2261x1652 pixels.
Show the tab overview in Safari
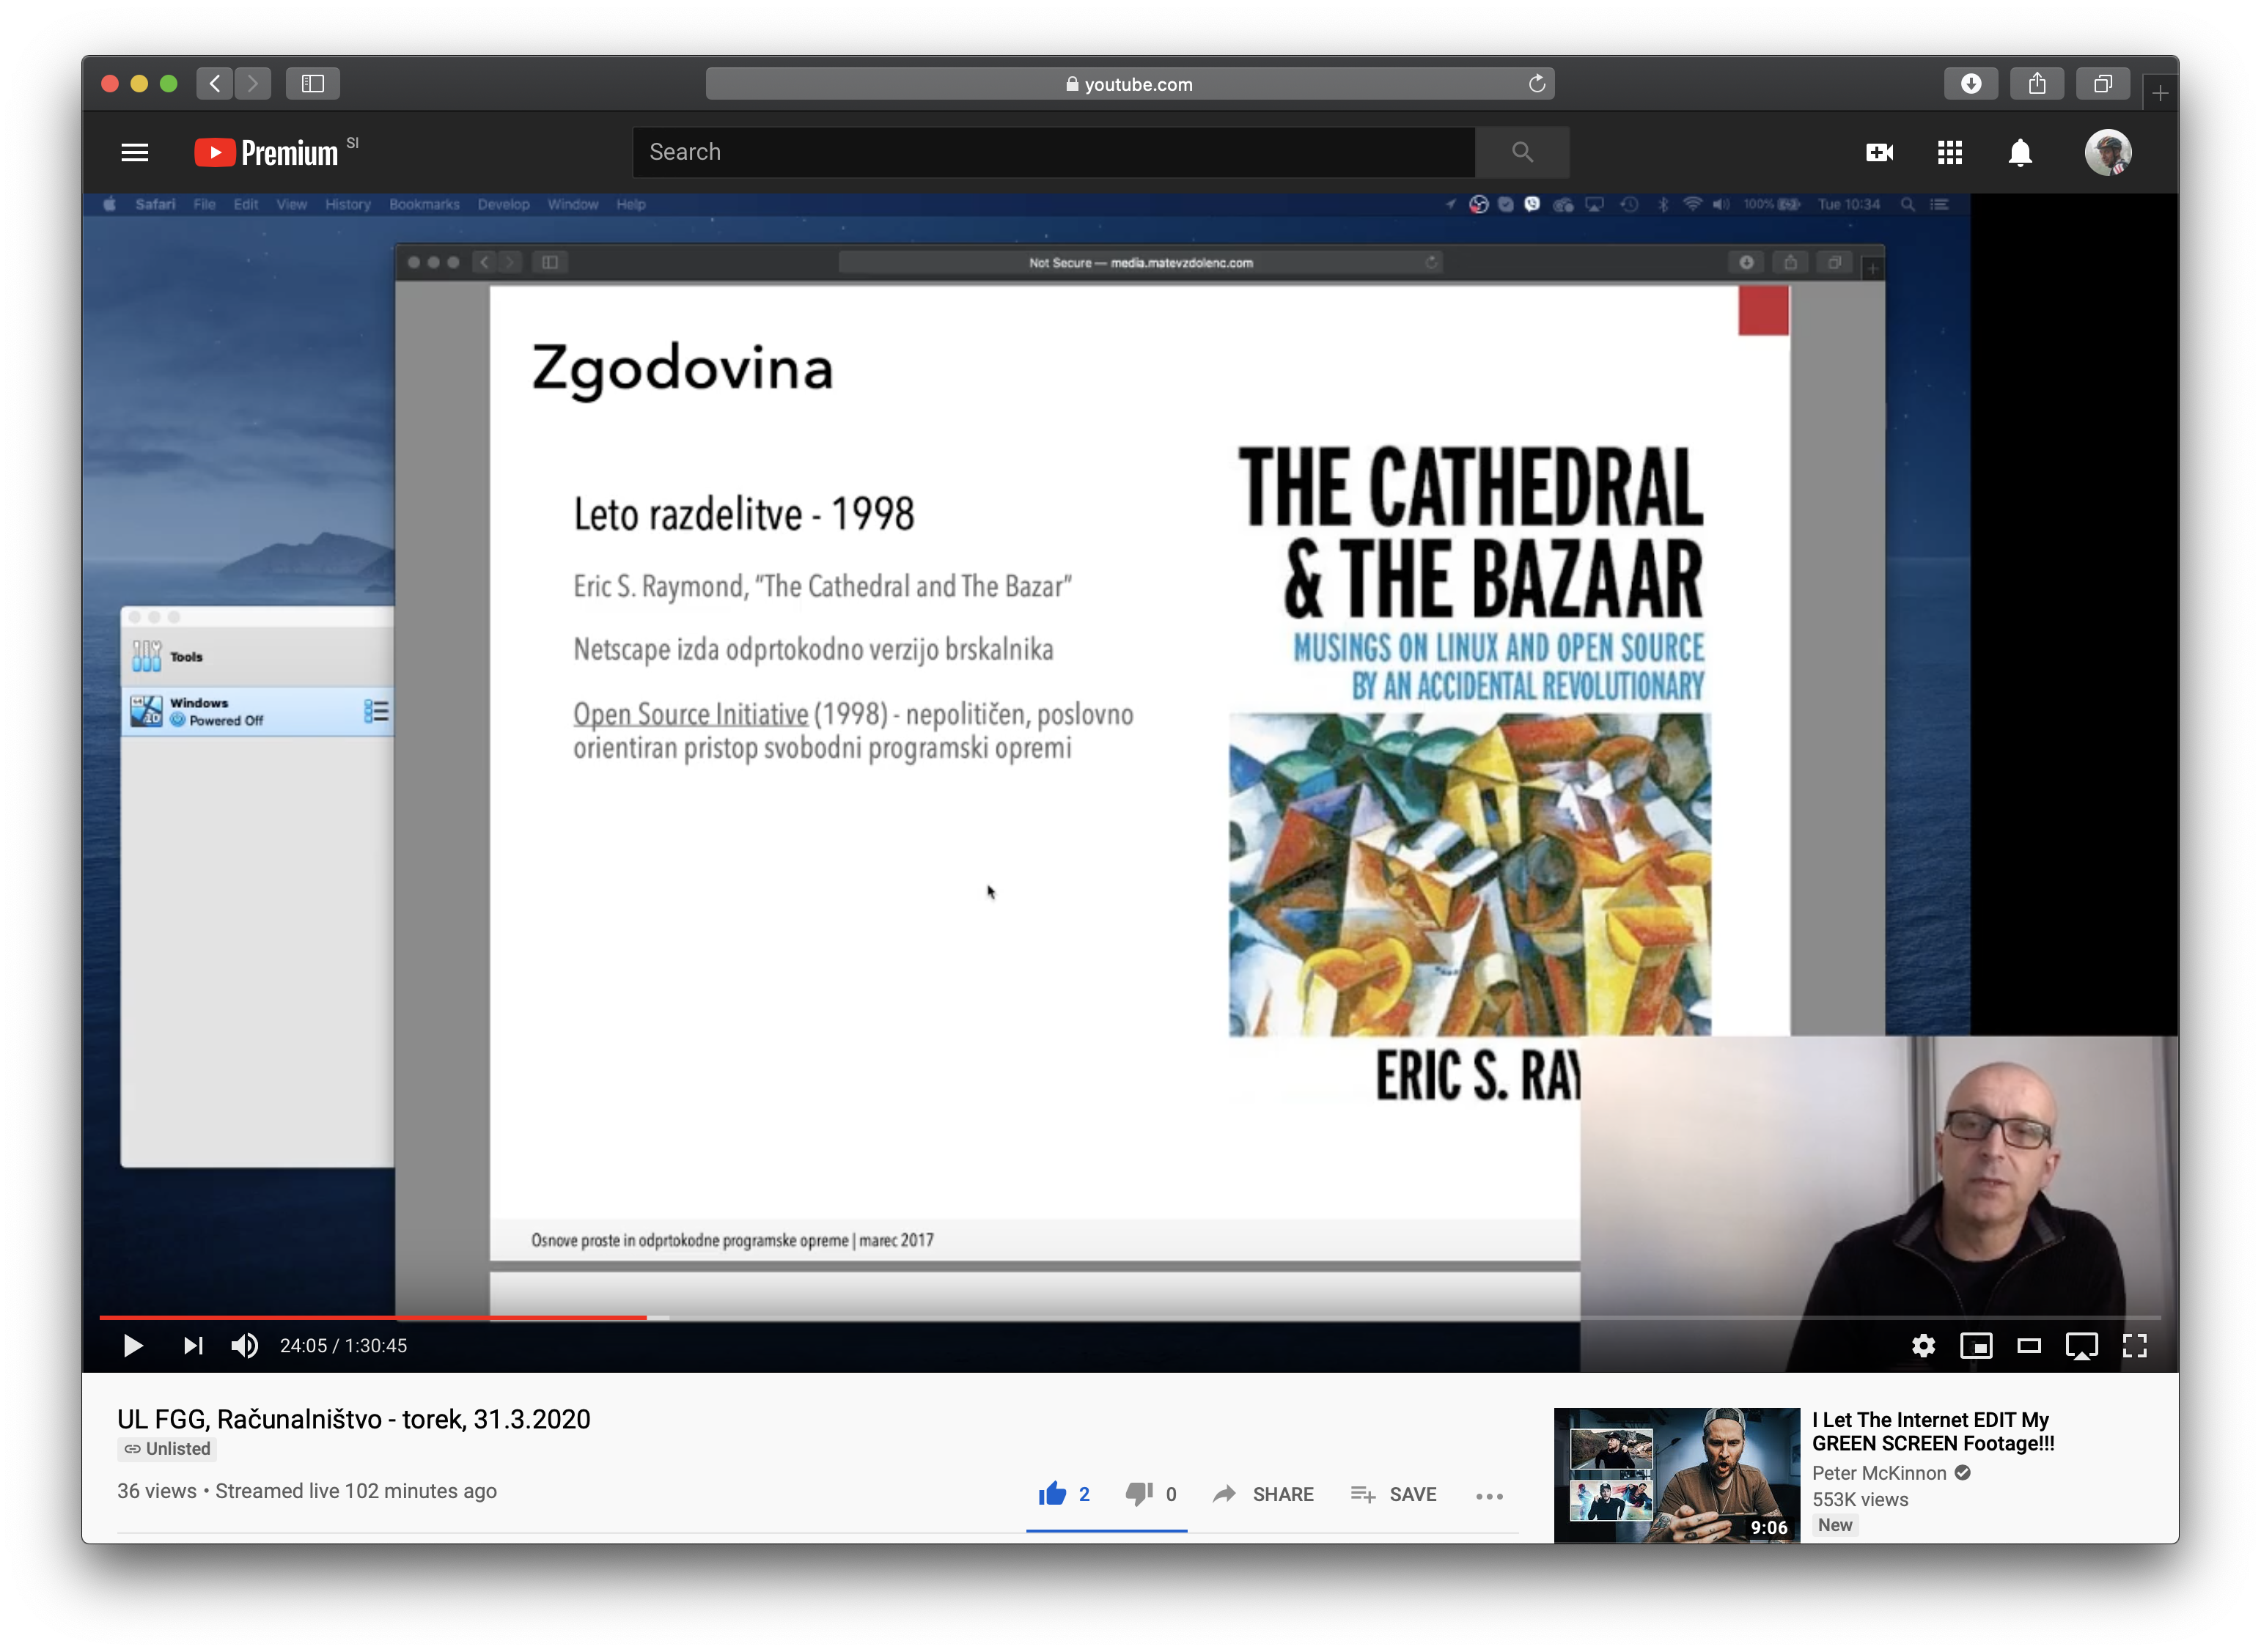[2102, 84]
